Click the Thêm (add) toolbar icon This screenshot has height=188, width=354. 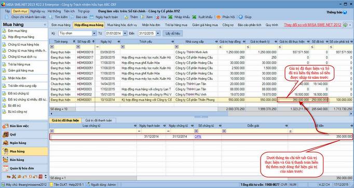click(126, 17)
